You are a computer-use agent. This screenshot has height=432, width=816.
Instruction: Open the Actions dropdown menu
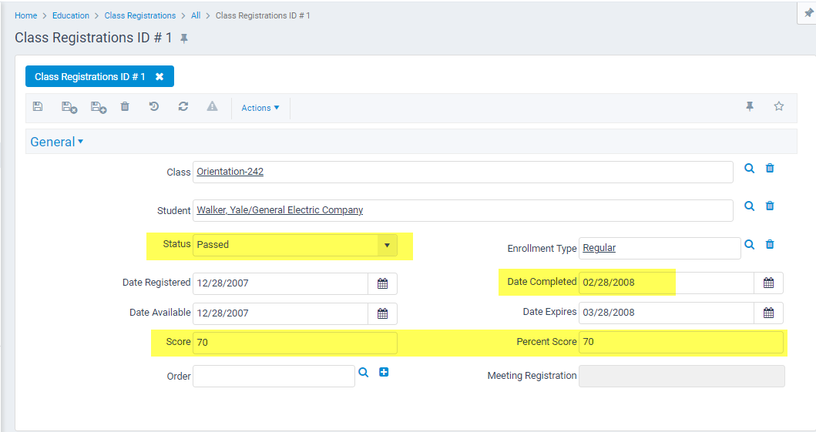(x=260, y=108)
